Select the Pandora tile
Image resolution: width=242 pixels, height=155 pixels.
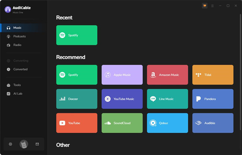(x=213, y=99)
